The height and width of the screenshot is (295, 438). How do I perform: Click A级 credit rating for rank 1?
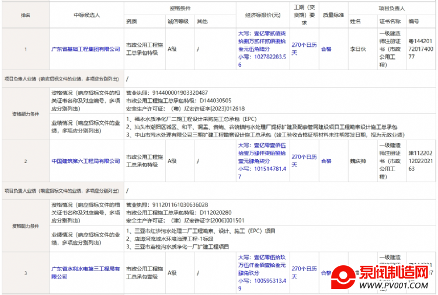(x=172, y=49)
